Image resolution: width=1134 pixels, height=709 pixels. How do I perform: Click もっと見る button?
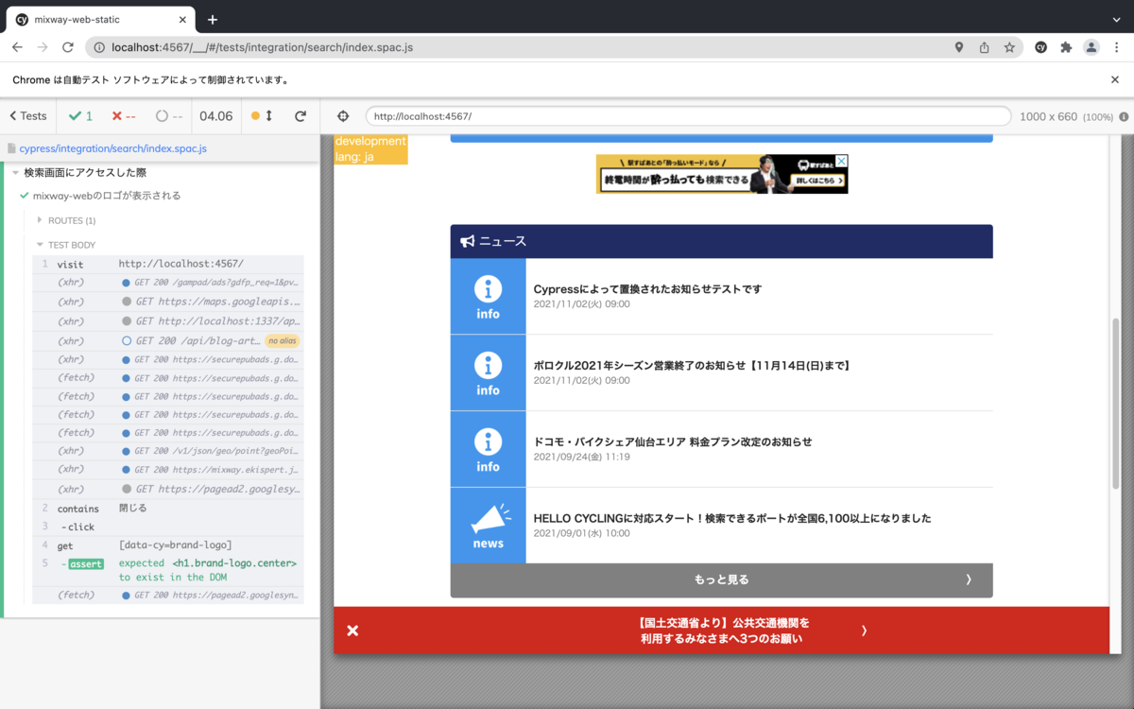[x=721, y=580]
